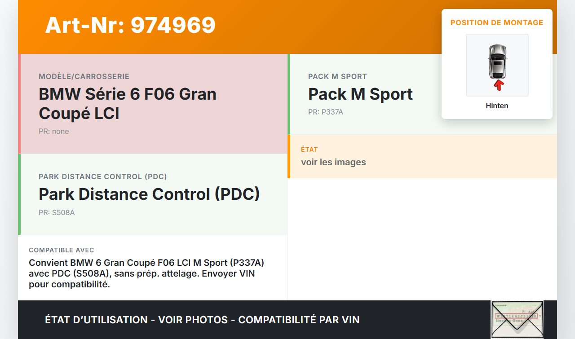The height and width of the screenshot is (339, 575).
Task: Click the PARK DISTANCE CONTROL (PDC) small label
Action: point(103,177)
